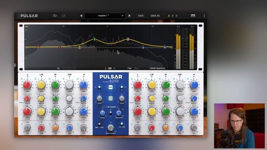
Task: Click the presenter webcam thumbnail
Action: [239, 126]
